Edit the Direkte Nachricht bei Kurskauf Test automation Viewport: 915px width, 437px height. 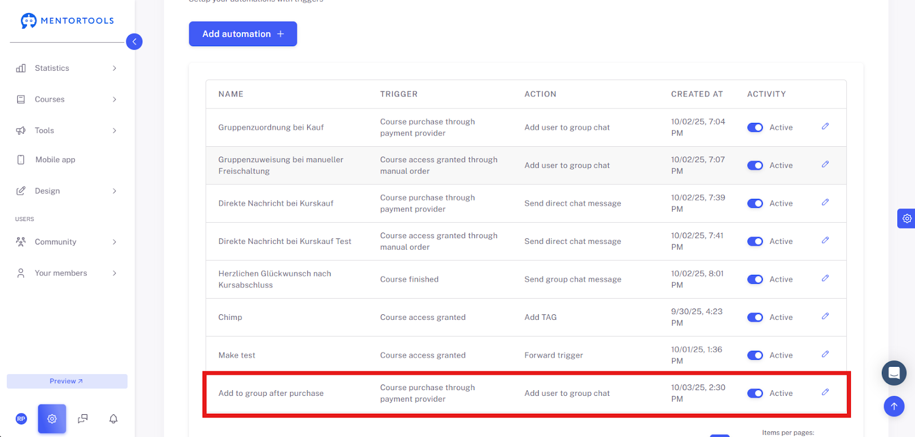[x=825, y=240]
